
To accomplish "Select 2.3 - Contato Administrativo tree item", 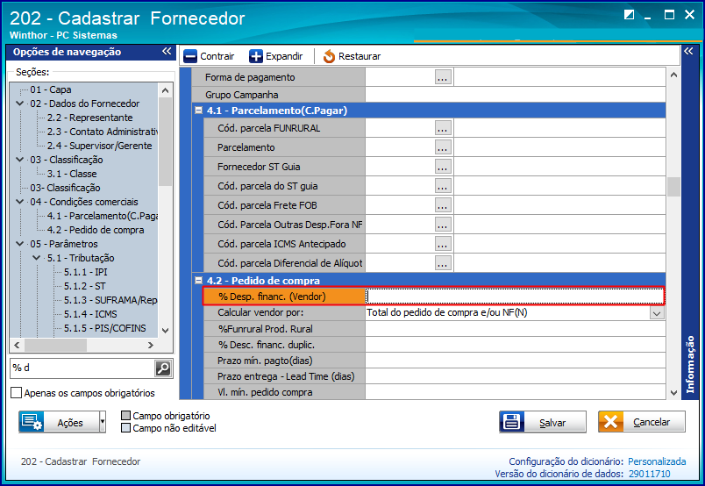I will tap(103, 132).
